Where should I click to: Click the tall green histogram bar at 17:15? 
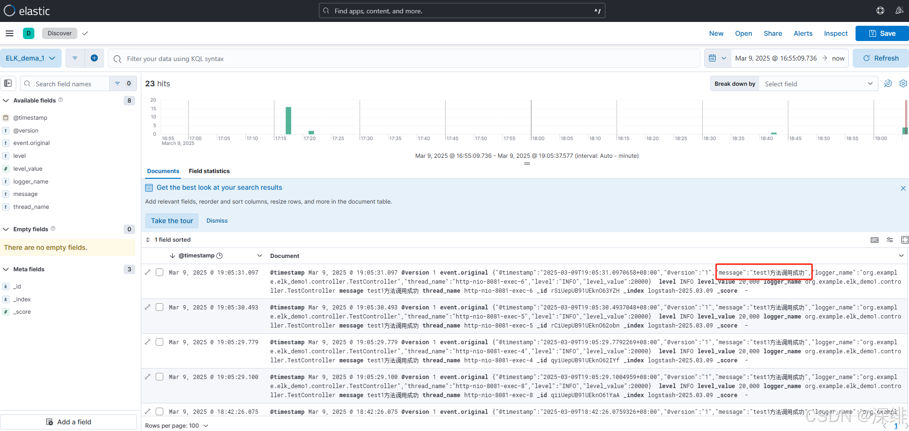288,121
